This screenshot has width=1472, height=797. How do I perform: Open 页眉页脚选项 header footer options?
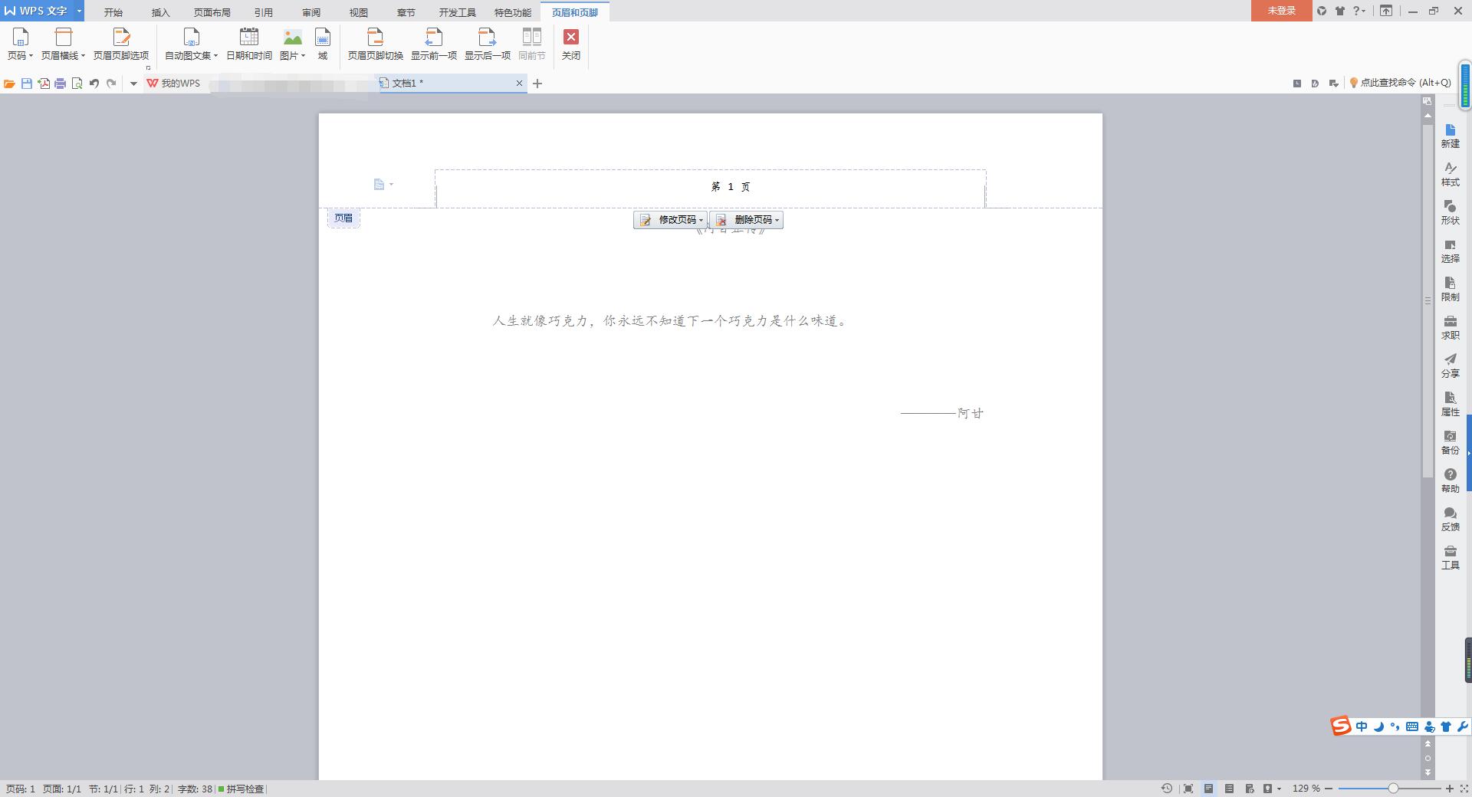121,44
